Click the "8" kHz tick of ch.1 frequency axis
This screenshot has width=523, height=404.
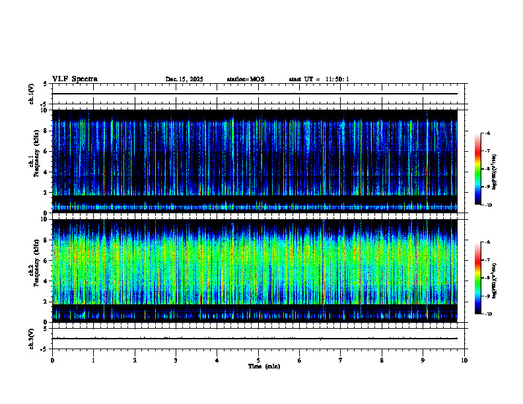click(46, 131)
